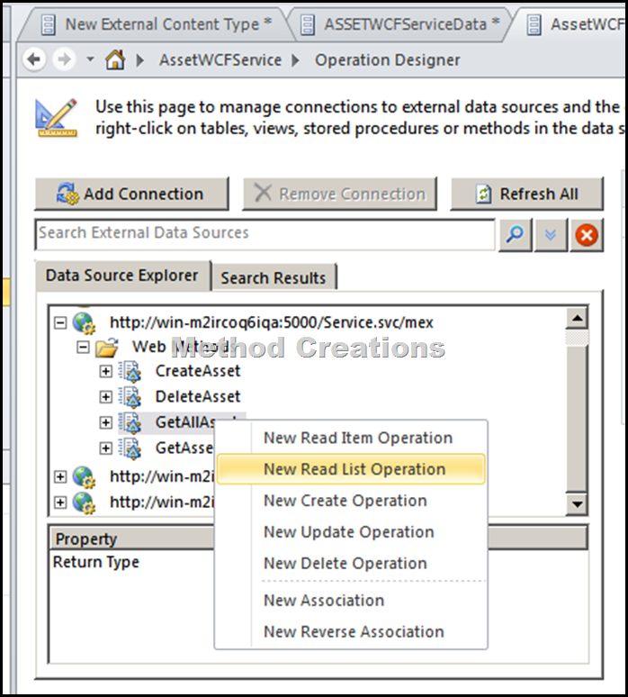Click the home icon in breadcrumb

pos(114,60)
